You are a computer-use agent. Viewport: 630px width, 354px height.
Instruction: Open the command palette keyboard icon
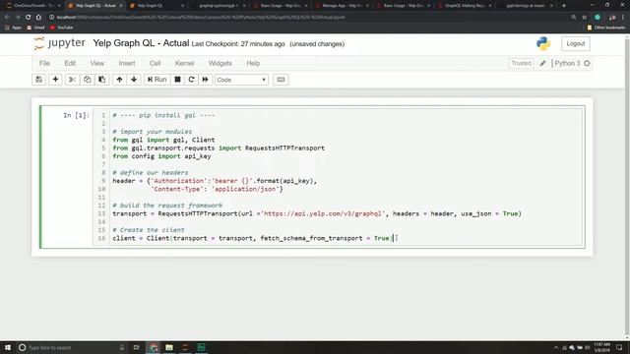click(x=281, y=80)
